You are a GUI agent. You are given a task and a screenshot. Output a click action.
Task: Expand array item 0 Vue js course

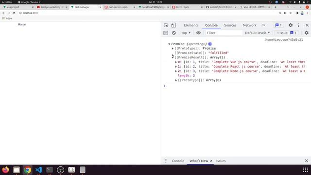(x=176, y=62)
